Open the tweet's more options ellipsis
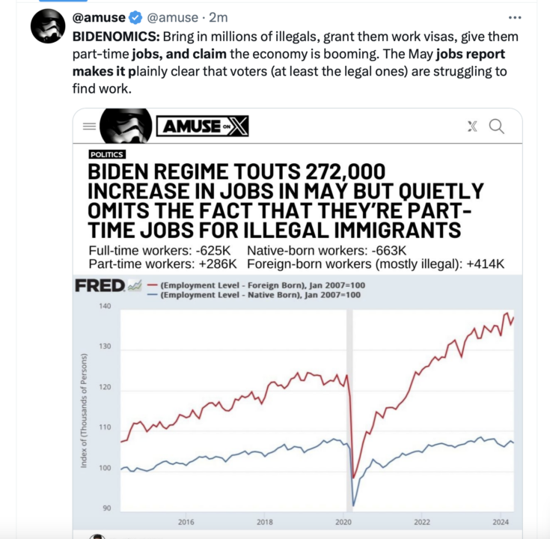Screen dimensions: 550x539 (x=515, y=18)
